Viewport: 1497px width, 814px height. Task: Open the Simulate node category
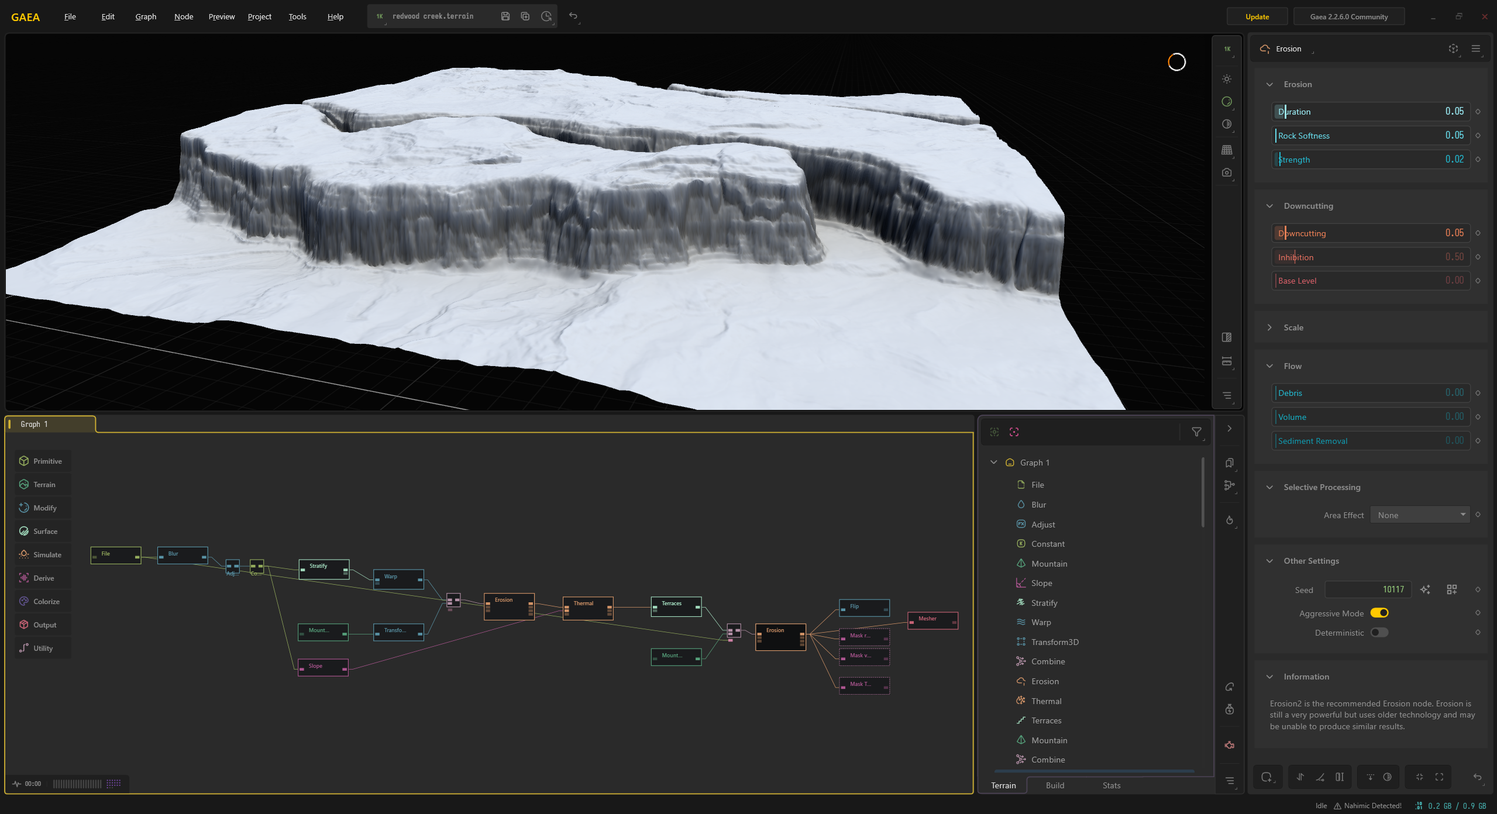click(43, 554)
